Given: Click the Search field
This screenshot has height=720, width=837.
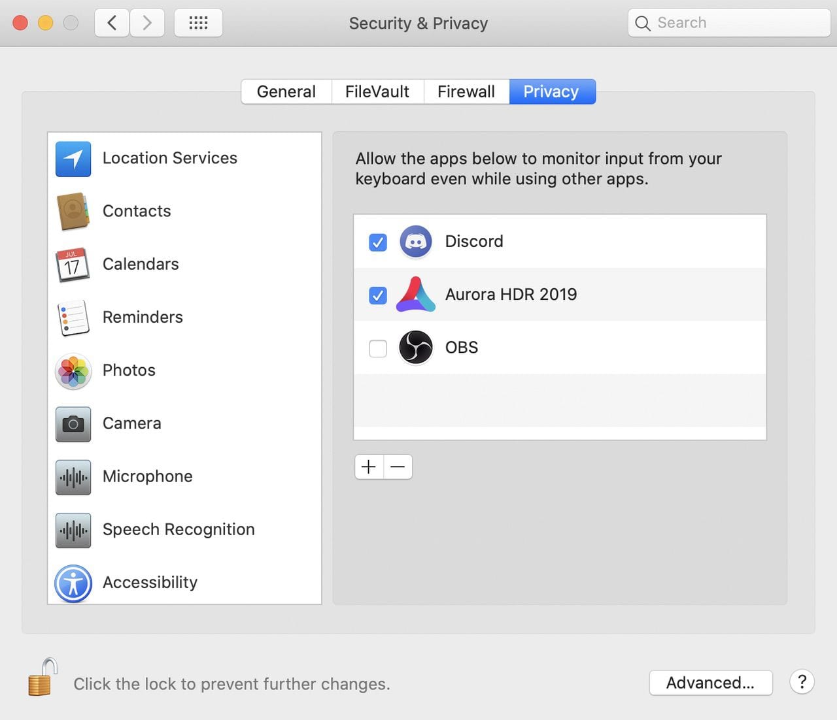Looking at the screenshot, I should click(729, 23).
